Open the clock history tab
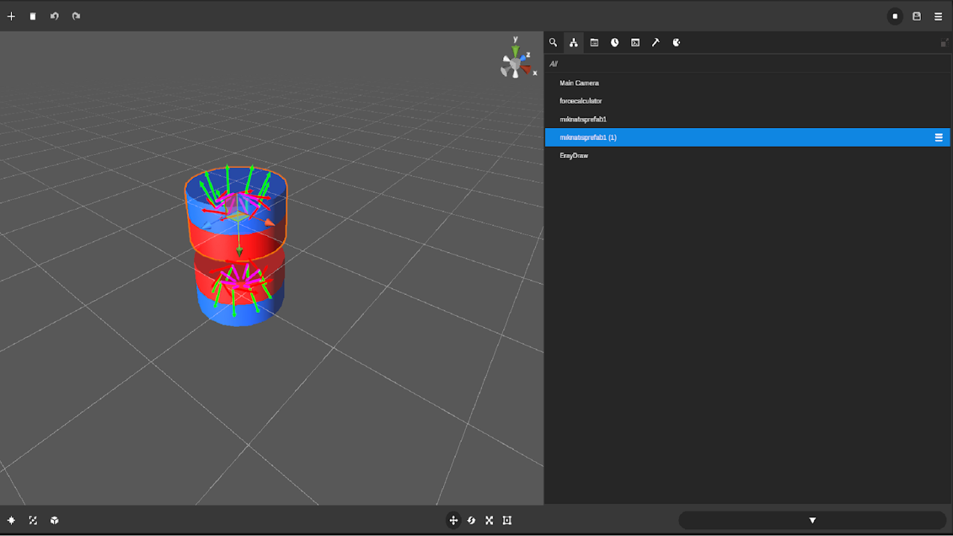Screen dimensions: 953x536 click(x=615, y=42)
